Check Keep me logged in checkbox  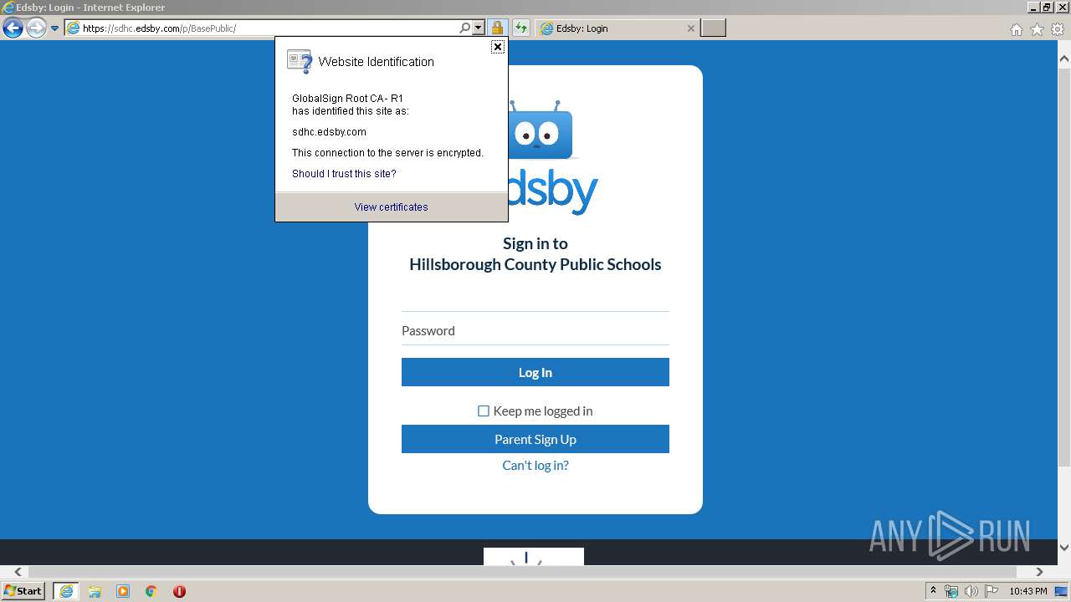coord(484,411)
